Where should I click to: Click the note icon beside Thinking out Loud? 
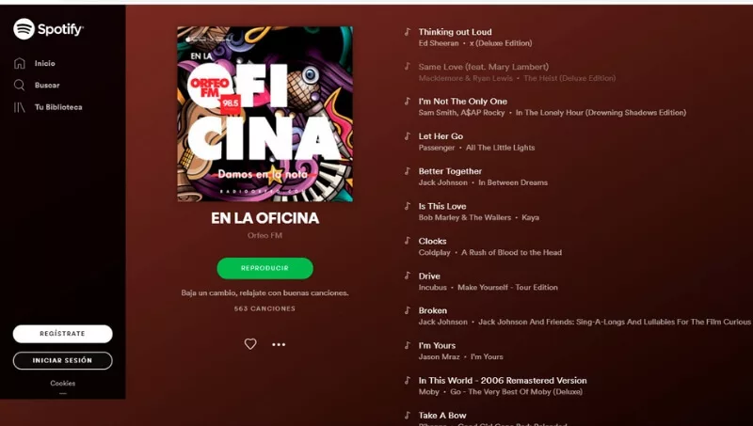click(x=408, y=32)
